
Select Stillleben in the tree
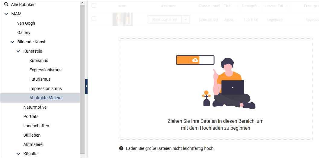(32, 135)
